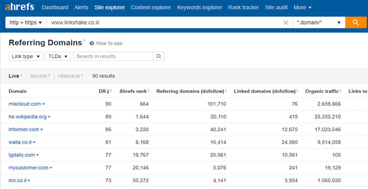Viewport: 368px width, 189px height.
Task: Open Keywords explorer in the navigation bar
Action: click(199, 7)
